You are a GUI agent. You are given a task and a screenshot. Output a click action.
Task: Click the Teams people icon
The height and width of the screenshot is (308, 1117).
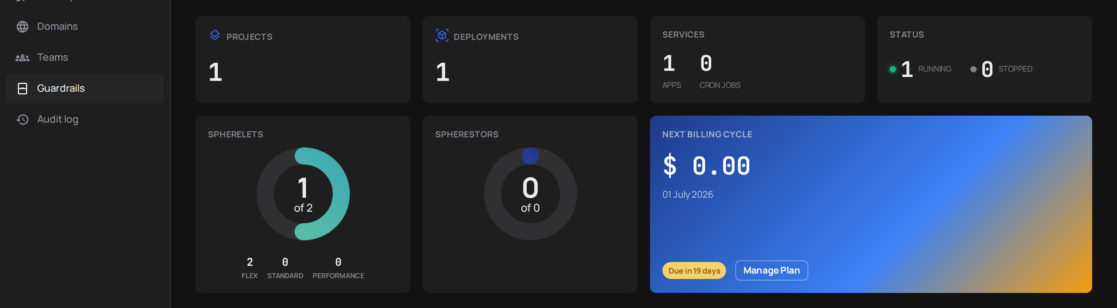click(x=22, y=58)
